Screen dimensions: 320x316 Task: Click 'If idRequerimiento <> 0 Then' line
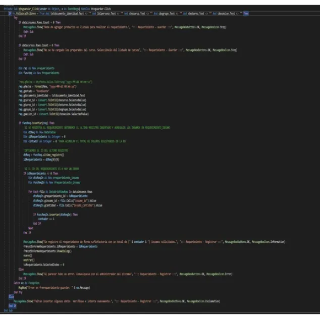(41, 174)
